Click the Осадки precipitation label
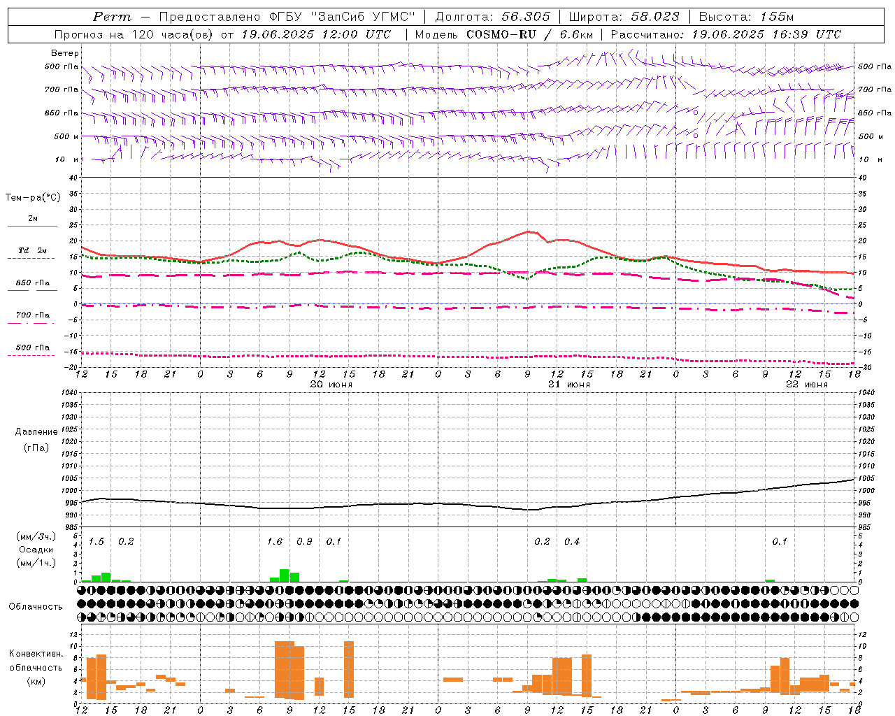The image size is (895, 716). click(36, 550)
